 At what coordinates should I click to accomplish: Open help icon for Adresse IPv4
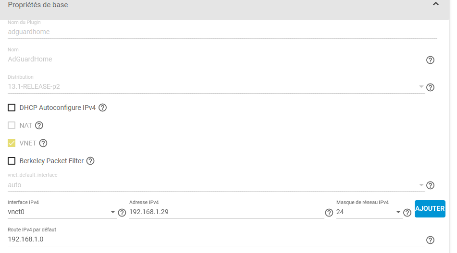329,213
